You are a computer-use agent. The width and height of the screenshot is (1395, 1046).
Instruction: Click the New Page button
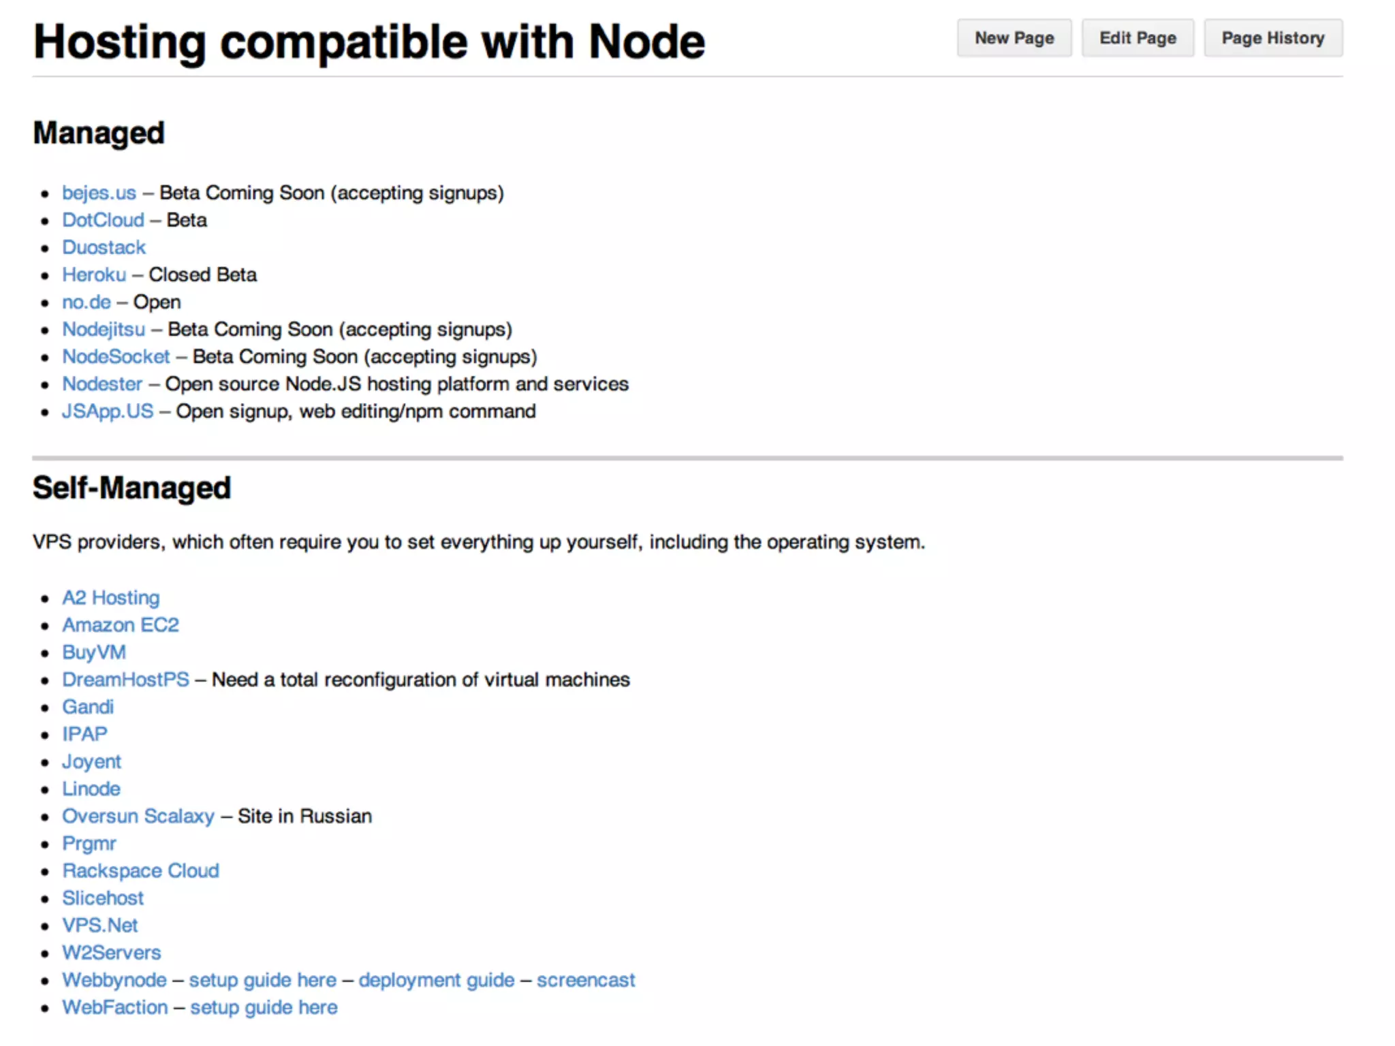(1014, 38)
